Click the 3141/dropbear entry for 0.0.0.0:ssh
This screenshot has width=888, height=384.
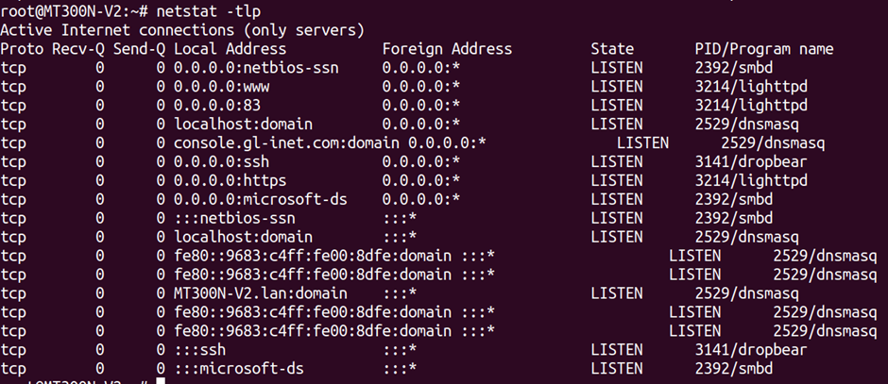coord(751,162)
